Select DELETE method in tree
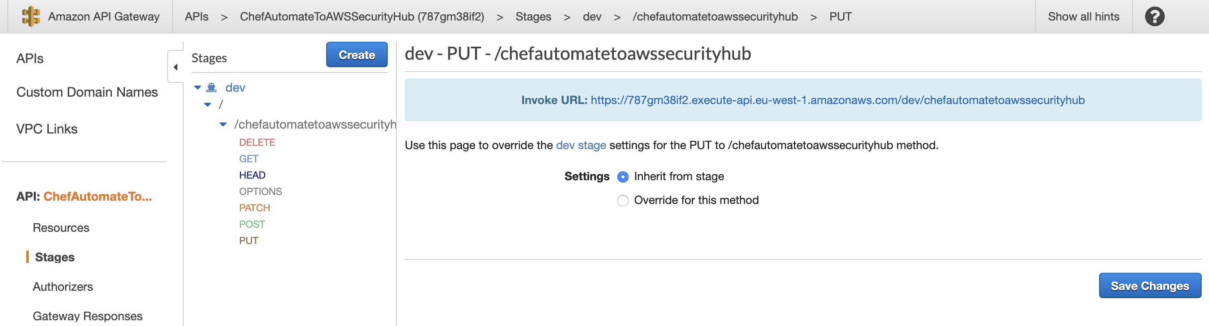Image resolution: width=1209 pixels, height=326 pixels. tap(257, 143)
